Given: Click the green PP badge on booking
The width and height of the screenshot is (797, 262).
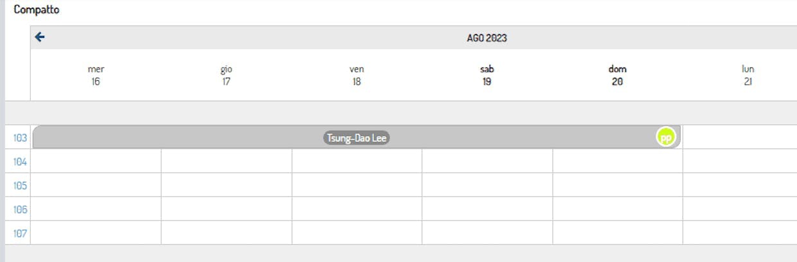Looking at the screenshot, I should point(667,137).
